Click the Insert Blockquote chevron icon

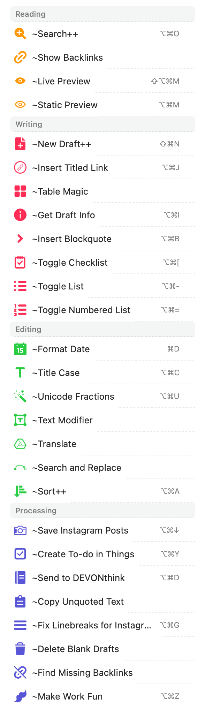[20, 239]
